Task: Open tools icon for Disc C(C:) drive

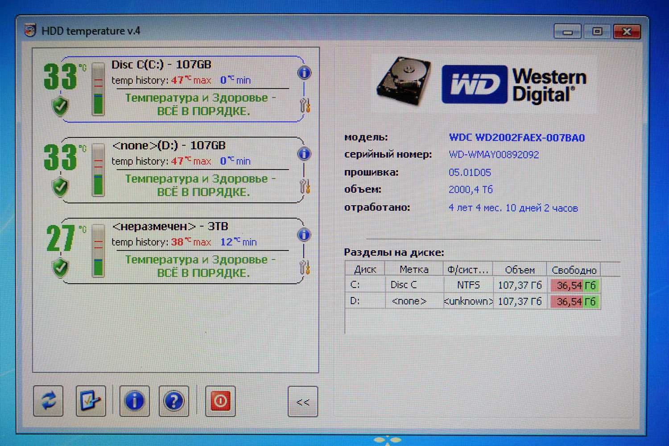Action: click(305, 105)
